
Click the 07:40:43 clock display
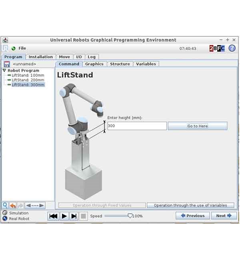tap(188, 48)
